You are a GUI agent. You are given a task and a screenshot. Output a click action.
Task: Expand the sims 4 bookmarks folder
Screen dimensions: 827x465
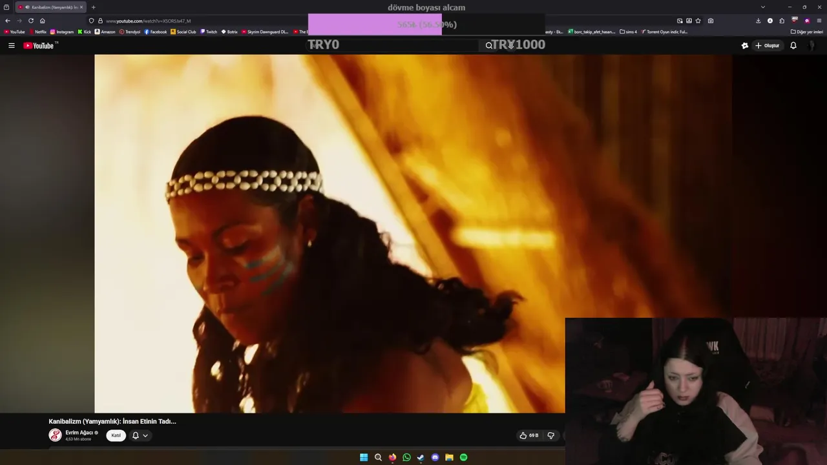[x=628, y=32]
